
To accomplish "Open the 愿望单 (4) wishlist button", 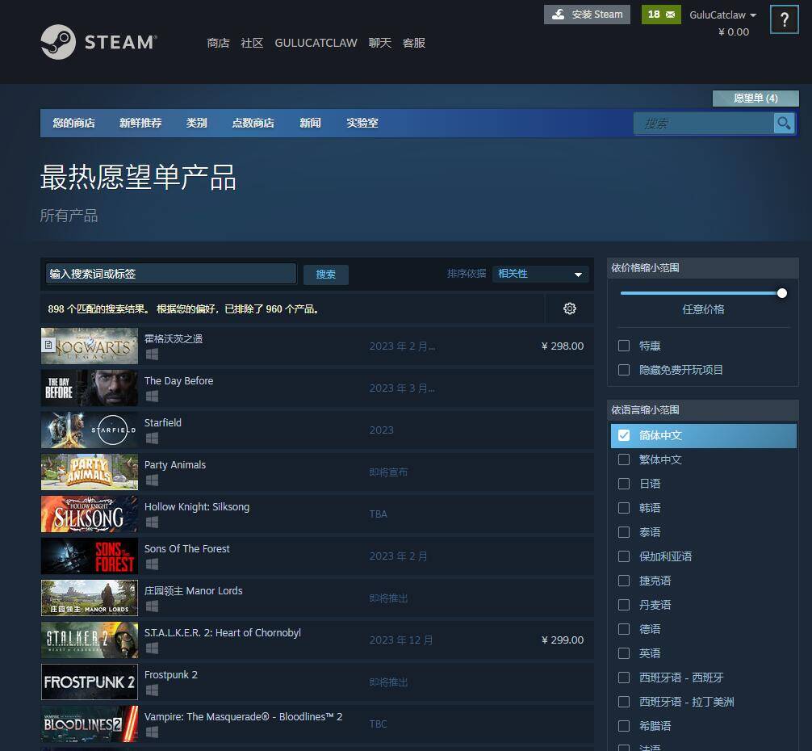I will coord(755,99).
